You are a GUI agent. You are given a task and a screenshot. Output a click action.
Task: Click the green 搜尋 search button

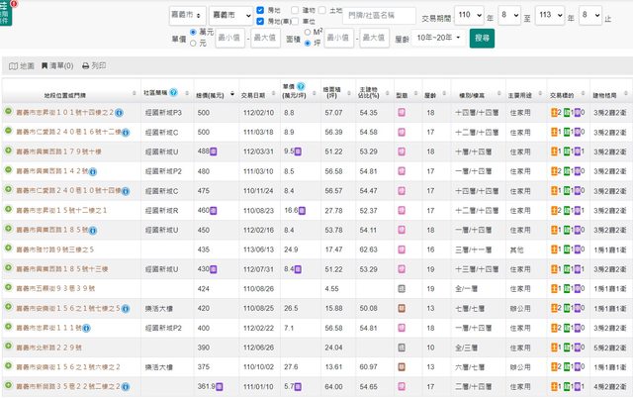click(x=483, y=38)
